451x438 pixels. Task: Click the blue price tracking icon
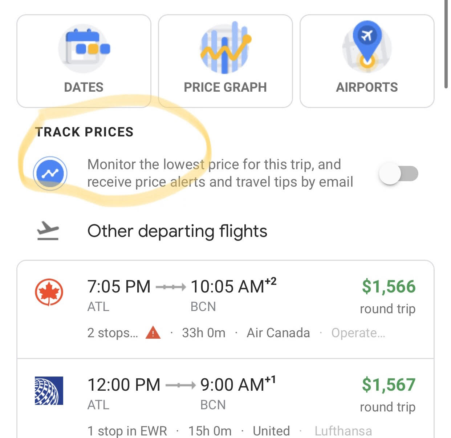50,174
